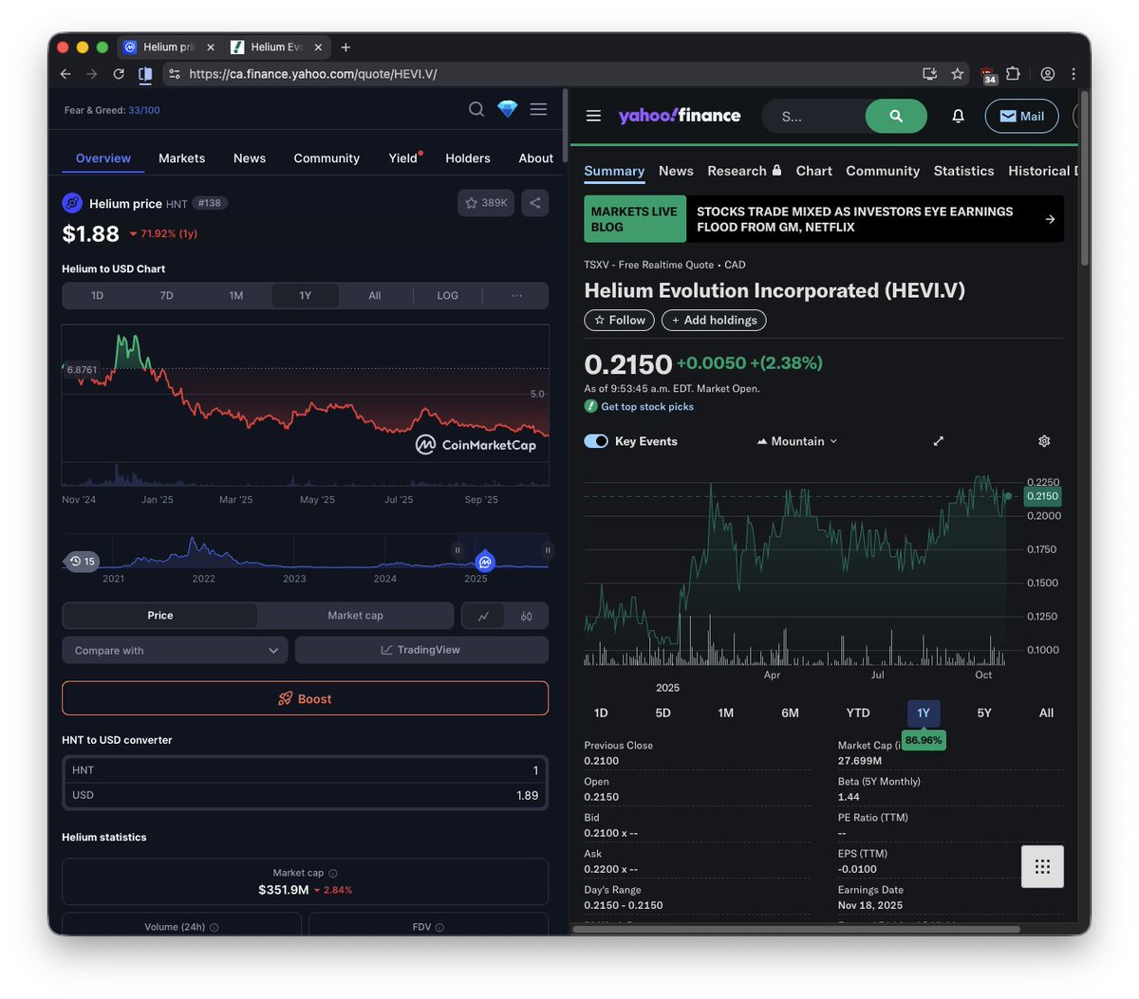The height and width of the screenshot is (999, 1139).
Task: Open Yahoo Mail button
Action: 1021,116
